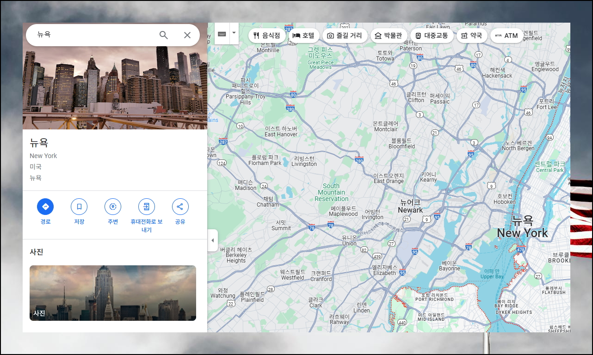Click the 토토와 Totowa map label
Image resolution: width=593 pixels, height=355 pixels.
pos(385,56)
